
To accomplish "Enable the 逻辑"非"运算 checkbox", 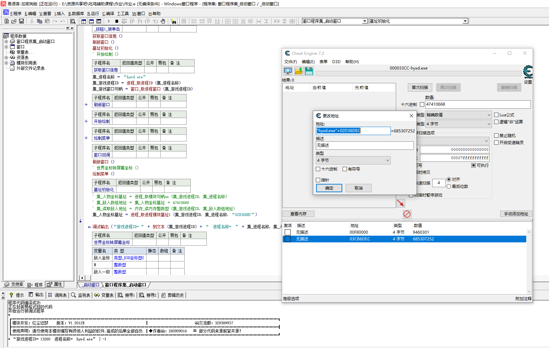I will click(496, 122).
